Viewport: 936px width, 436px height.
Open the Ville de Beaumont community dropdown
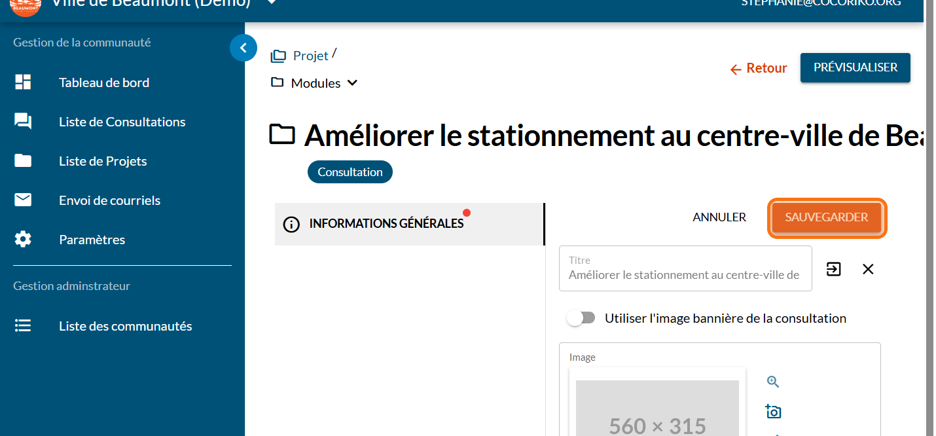click(272, 3)
